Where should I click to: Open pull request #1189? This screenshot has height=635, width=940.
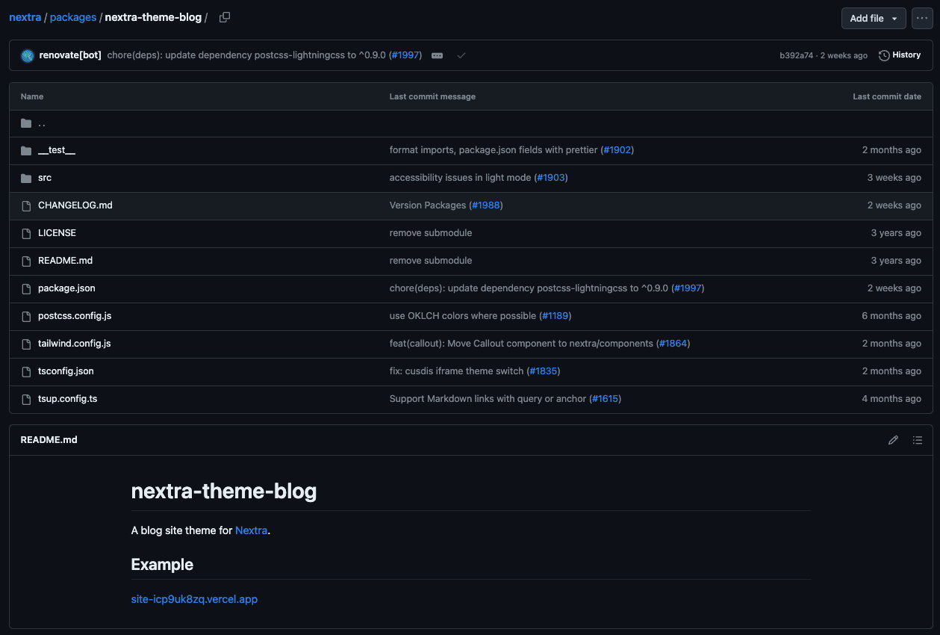pos(555,316)
